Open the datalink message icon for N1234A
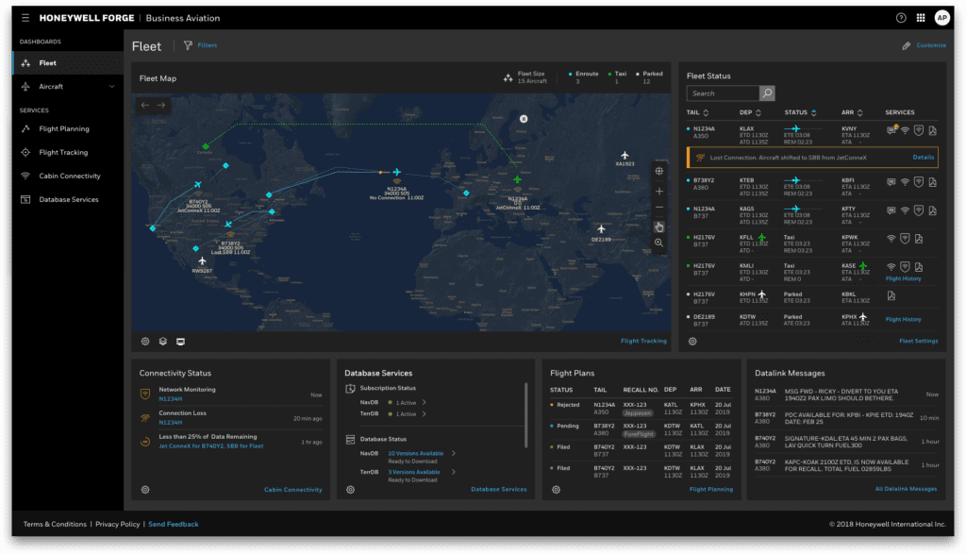Screen dimensions: 966x554 click(891, 131)
